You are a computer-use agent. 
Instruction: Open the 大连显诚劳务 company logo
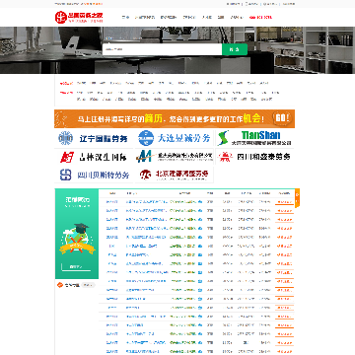pos(175,138)
